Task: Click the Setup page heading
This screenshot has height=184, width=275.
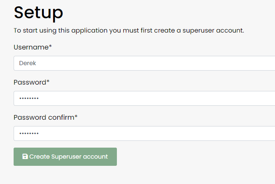Action: 39,13
